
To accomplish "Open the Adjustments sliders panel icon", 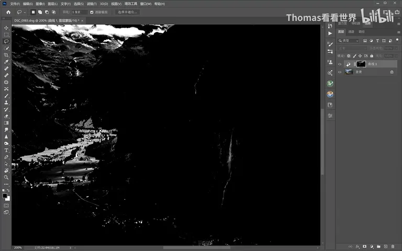I will pyautogui.click(x=330, y=116).
